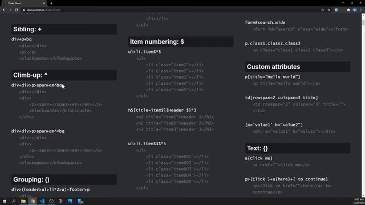Reload the Emmet cheat sheet page
365x205 pixels.
click(x=17, y=10)
